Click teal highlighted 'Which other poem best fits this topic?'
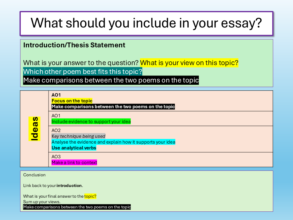The height and width of the screenshot is (220, 293). (x=83, y=72)
